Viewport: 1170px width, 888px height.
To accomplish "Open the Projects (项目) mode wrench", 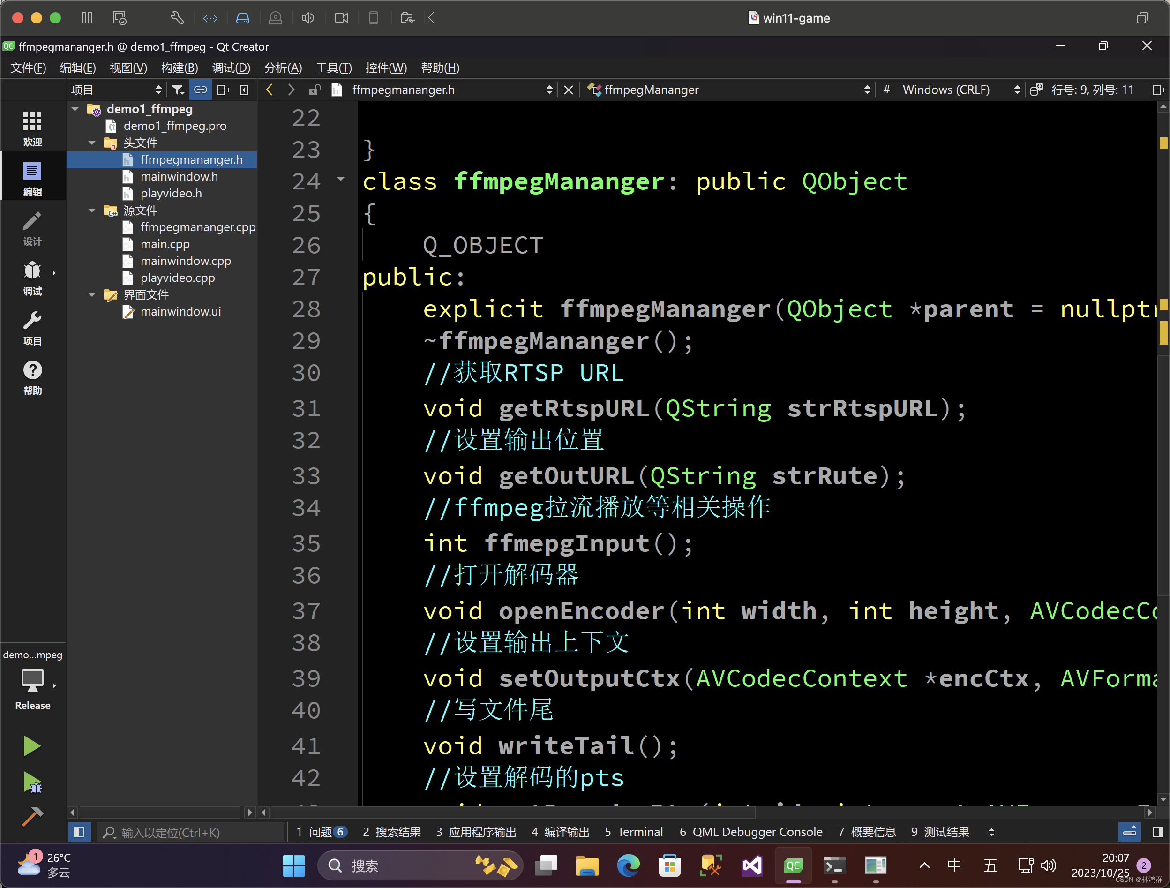I will coord(32,328).
